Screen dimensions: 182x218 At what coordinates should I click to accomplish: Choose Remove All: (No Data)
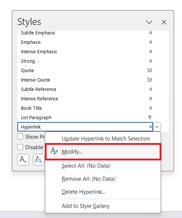tap(88, 179)
